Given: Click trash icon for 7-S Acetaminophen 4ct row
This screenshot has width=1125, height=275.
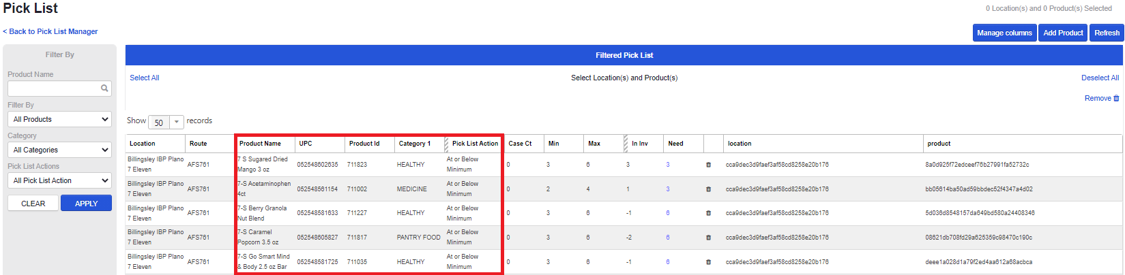Looking at the screenshot, I should point(708,189).
